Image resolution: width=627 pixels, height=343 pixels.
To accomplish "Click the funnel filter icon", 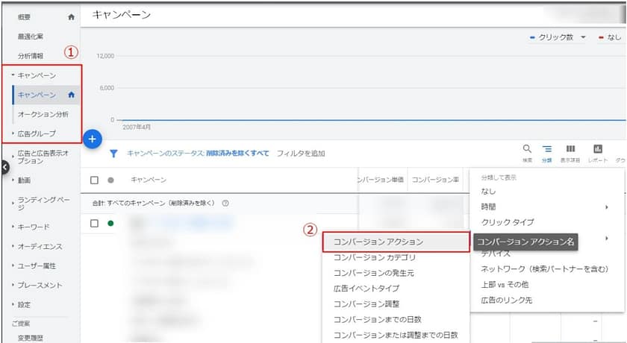I will 114,153.
